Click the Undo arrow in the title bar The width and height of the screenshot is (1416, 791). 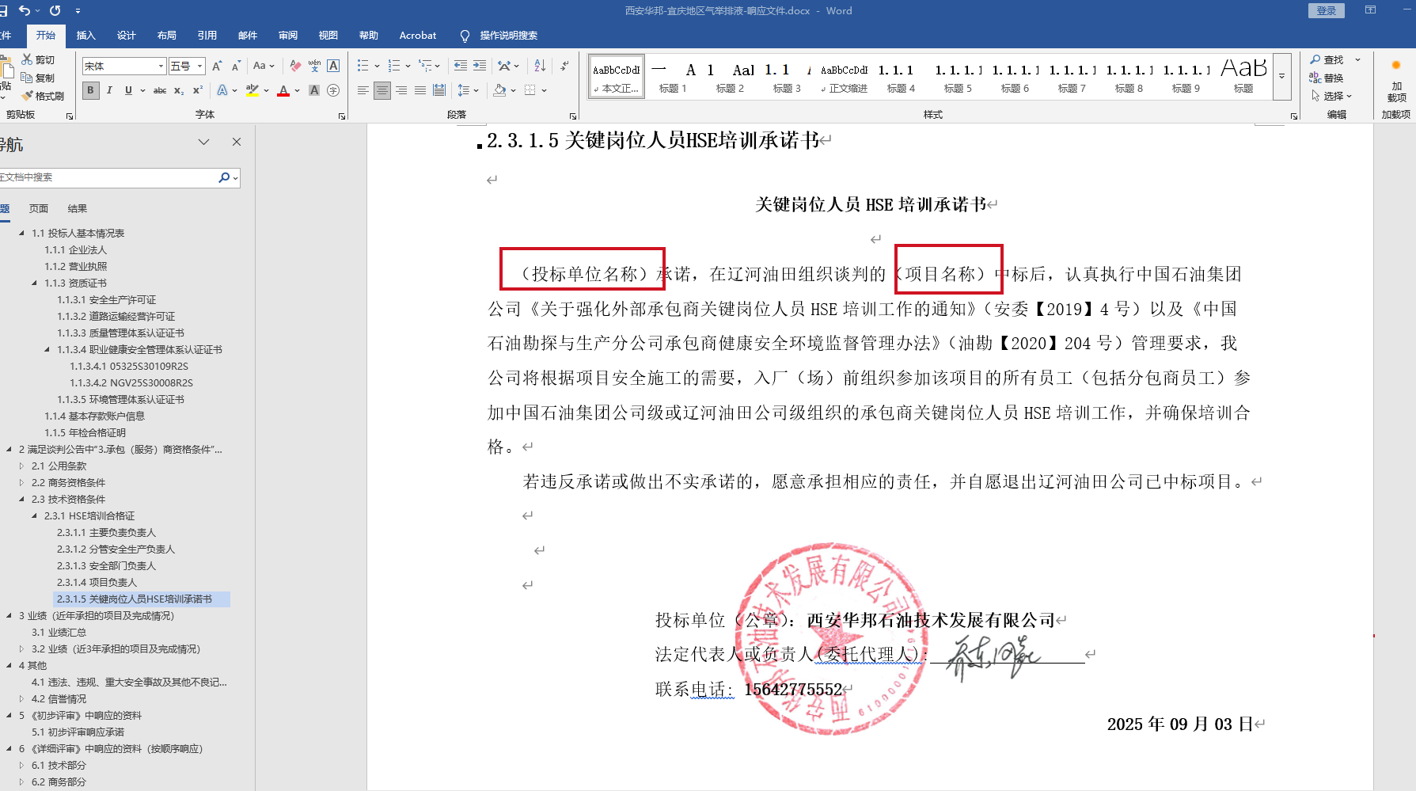[25, 10]
